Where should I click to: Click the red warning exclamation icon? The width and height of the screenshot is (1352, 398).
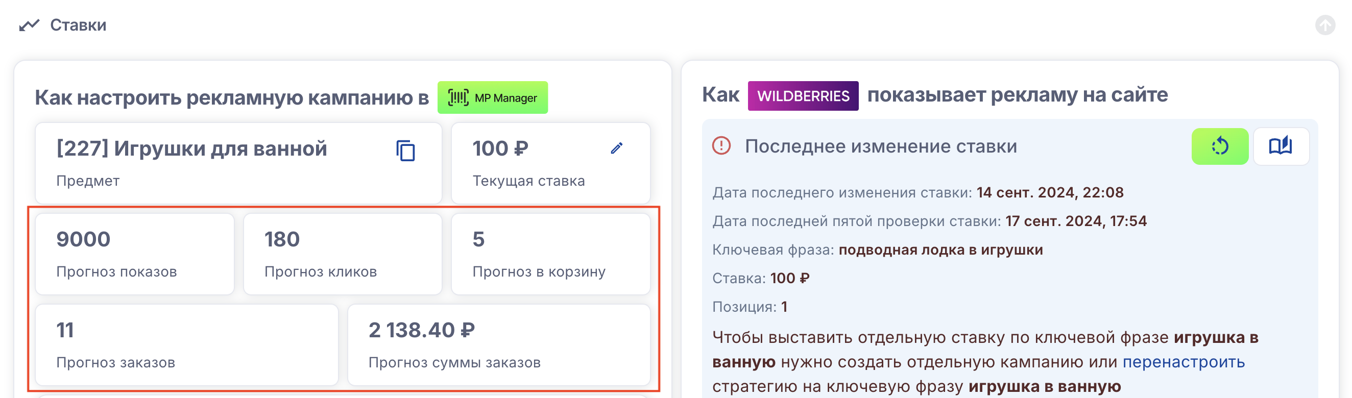721,146
